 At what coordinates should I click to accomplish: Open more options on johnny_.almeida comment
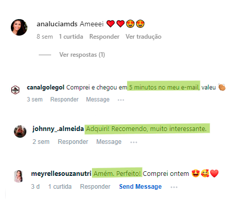[134, 142]
